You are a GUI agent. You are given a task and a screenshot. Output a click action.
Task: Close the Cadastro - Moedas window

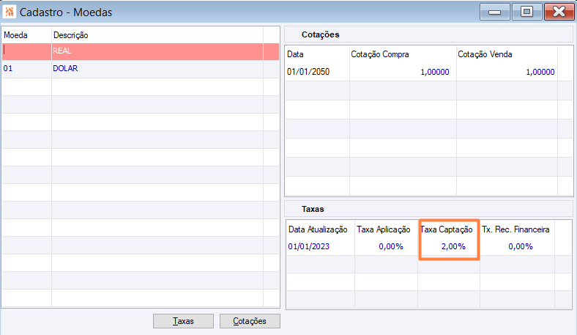559,12
